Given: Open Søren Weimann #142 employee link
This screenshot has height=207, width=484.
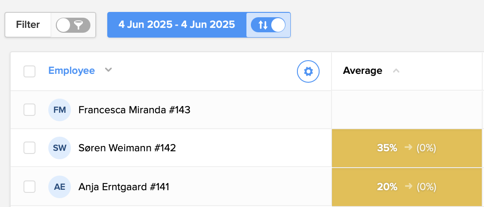Looking at the screenshot, I should tap(127, 148).
